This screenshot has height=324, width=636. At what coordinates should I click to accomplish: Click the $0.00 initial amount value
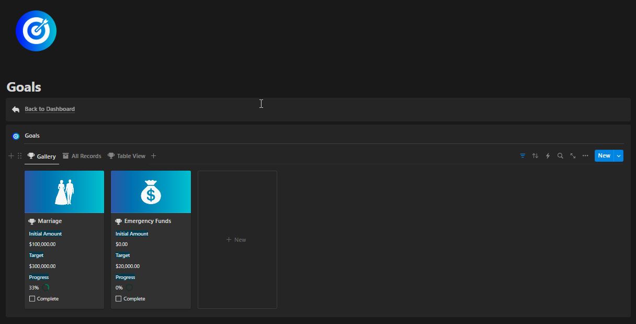click(x=121, y=244)
